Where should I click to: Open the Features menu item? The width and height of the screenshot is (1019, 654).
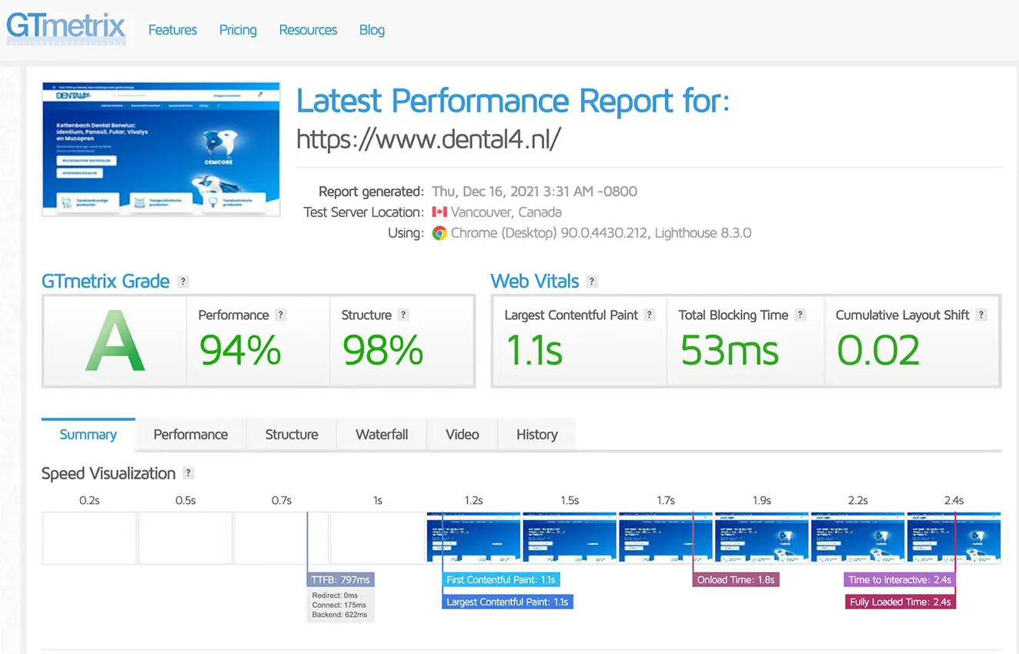[172, 30]
